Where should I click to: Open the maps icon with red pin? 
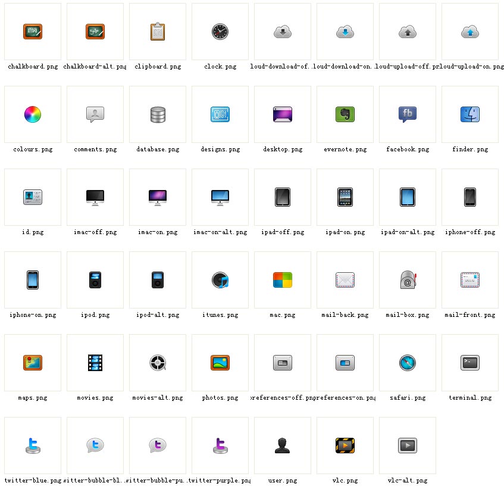(33, 363)
